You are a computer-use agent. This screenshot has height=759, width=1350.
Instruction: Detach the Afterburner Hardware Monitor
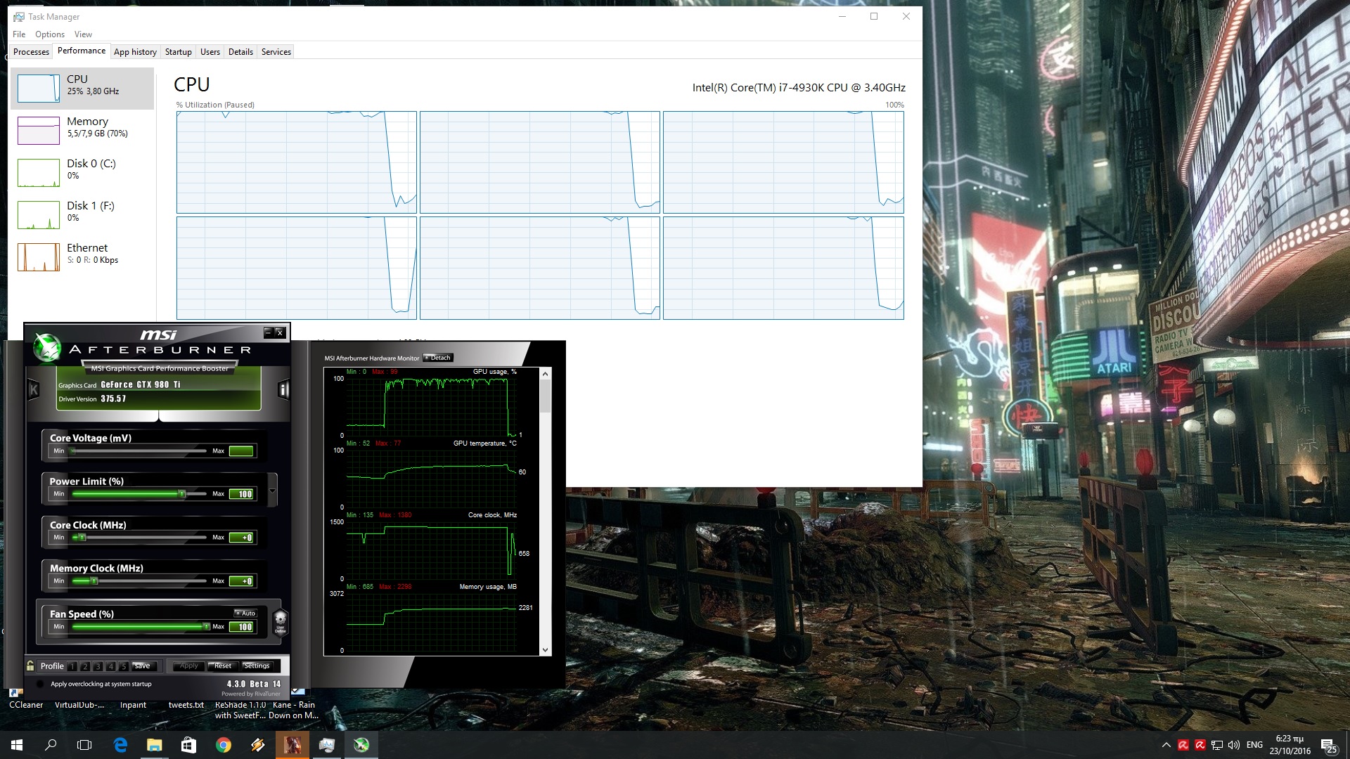click(x=438, y=358)
